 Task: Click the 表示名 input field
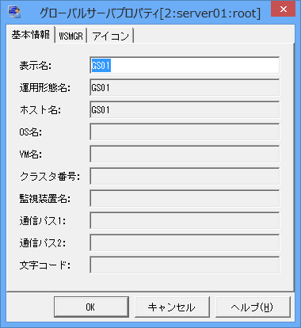pyautogui.click(x=185, y=65)
